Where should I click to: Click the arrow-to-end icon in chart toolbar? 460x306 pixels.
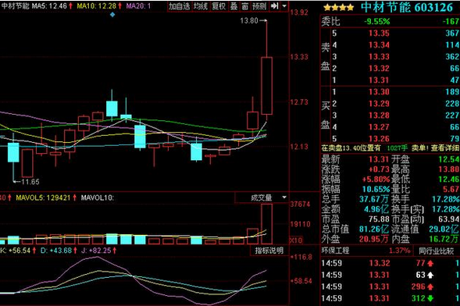274,5
